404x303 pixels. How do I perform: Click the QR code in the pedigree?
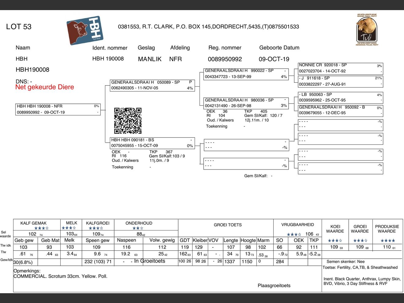click(128, 121)
